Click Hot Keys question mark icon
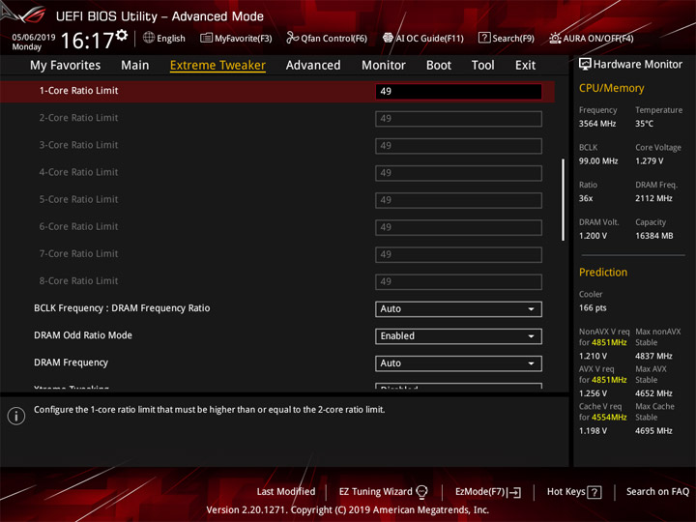 [x=594, y=492]
